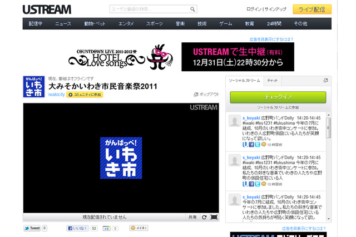The height and width of the screenshot is (237, 356).
Task: Toggle fullscreen in the video player
Action: pyautogui.click(x=214, y=217)
